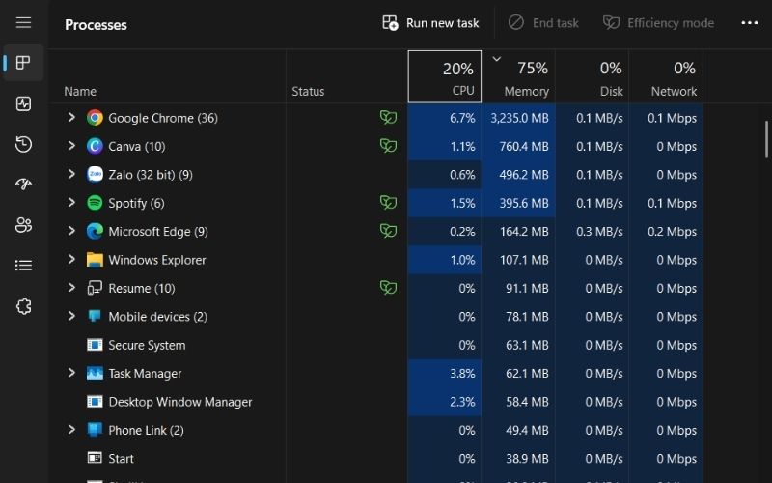This screenshot has width=772, height=483.
Task: Expand the Google Chrome (36) group
Action: point(71,117)
